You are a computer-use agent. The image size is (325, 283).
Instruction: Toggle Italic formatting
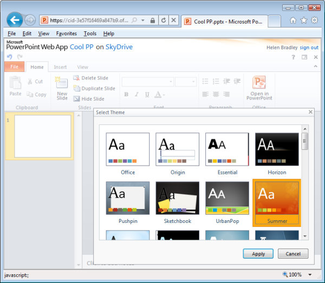(x=136, y=94)
